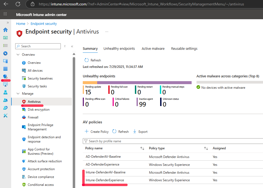Clear the menu search with the X icon
Viewport: 263px width, 188px height.
(65, 46)
